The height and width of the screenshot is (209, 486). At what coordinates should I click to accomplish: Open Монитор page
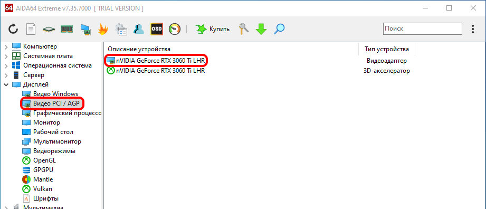(x=46, y=122)
